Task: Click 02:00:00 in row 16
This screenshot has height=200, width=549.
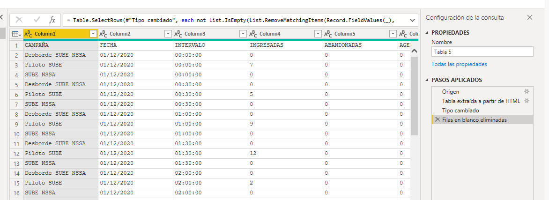Action: (210, 193)
